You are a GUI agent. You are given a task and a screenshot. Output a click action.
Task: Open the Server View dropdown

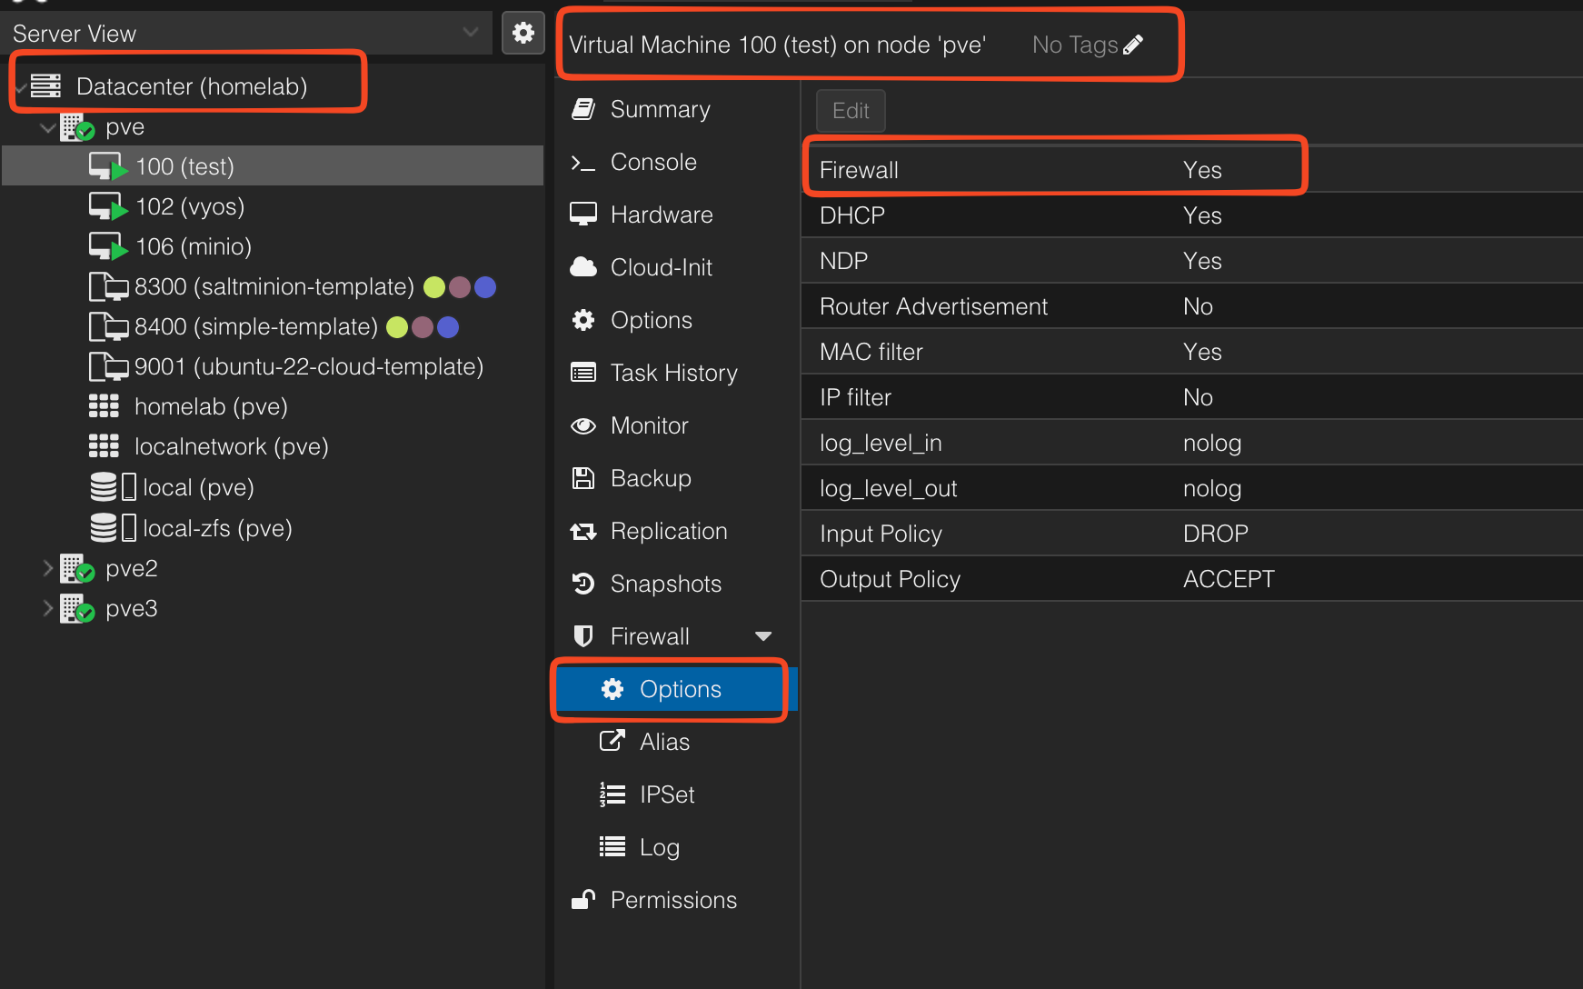coord(470,33)
